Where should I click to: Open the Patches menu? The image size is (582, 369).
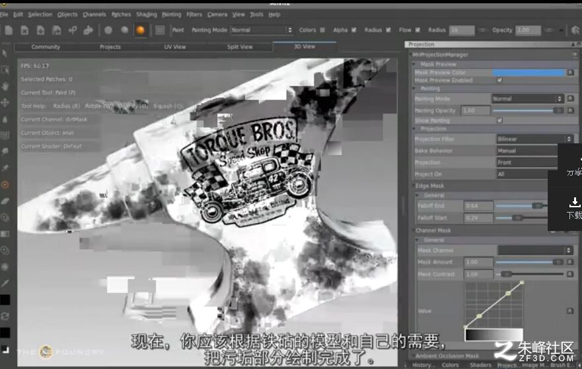[122, 15]
